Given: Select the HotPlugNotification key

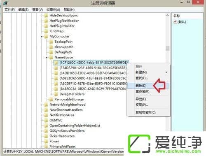Looking at the screenshot, I should (x=64, y=21).
